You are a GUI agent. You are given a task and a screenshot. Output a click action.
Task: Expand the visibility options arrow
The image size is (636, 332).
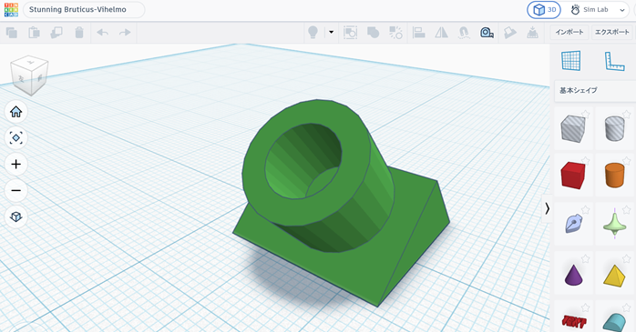pyautogui.click(x=332, y=33)
